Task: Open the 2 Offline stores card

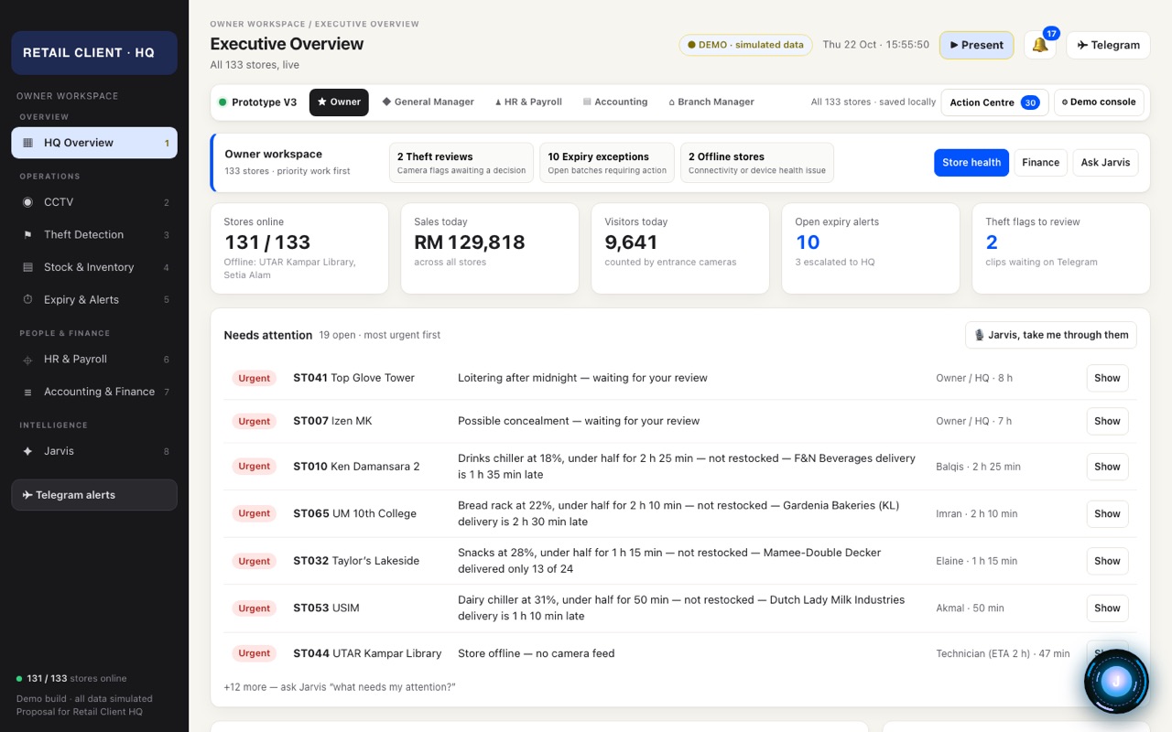Action: [x=757, y=163]
